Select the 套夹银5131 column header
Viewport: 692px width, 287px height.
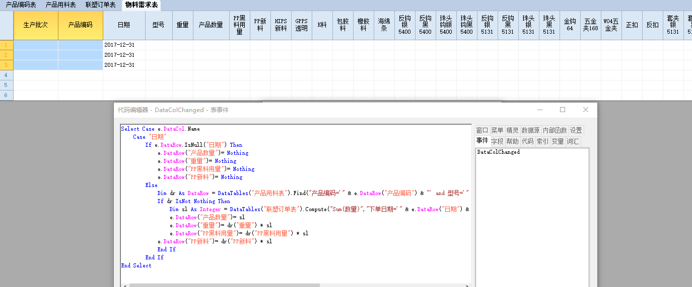(x=673, y=25)
